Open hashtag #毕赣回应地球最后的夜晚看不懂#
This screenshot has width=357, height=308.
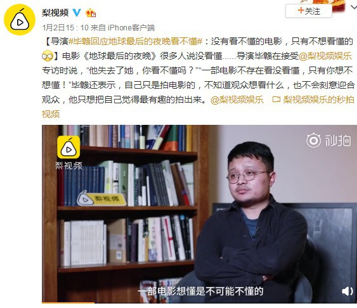[136, 41]
